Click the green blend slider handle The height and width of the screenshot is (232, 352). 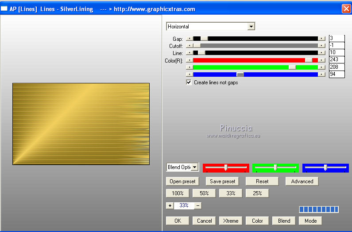275,168
